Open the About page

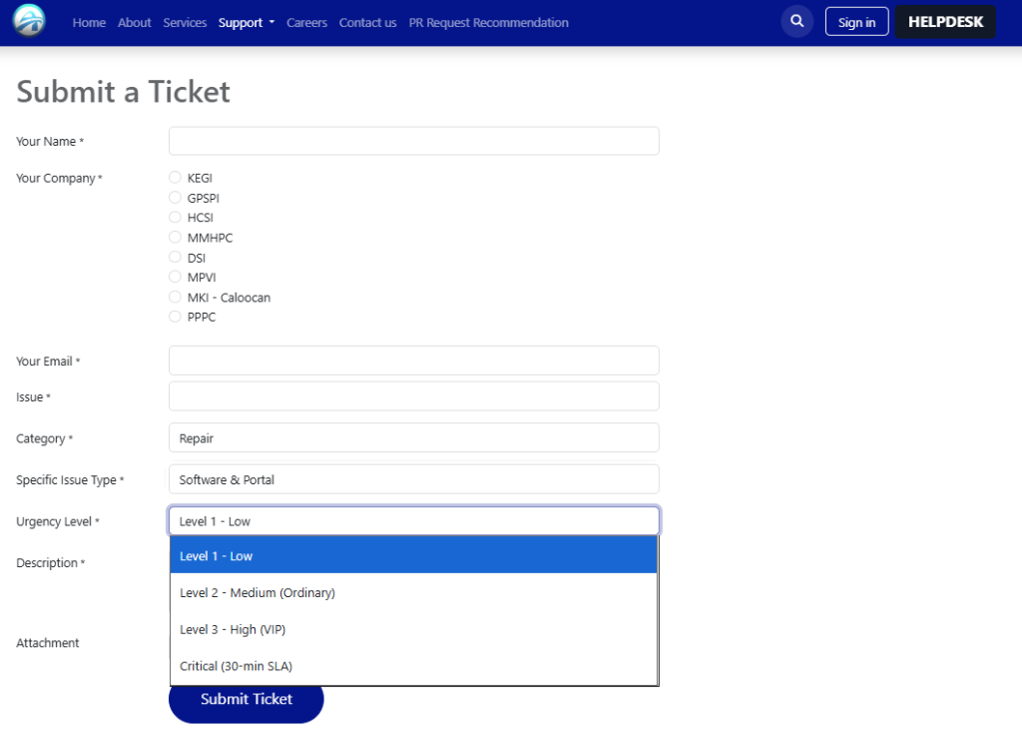coord(135,23)
